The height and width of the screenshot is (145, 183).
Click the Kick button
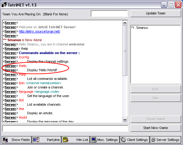(x=156, y=89)
